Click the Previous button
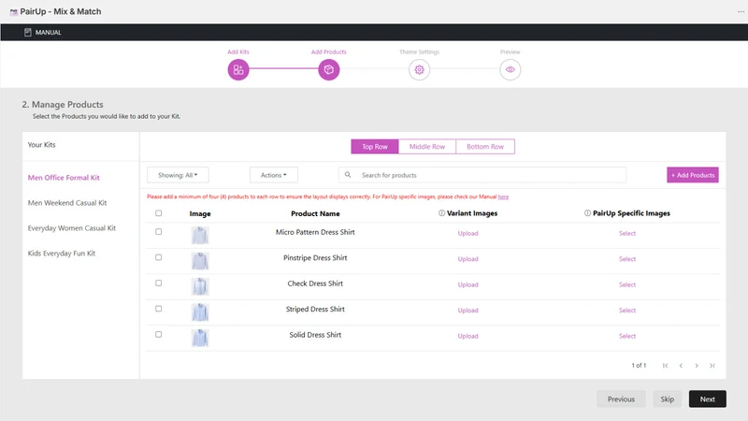This screenshot has width=748, height=421. (x=621, y=399)
